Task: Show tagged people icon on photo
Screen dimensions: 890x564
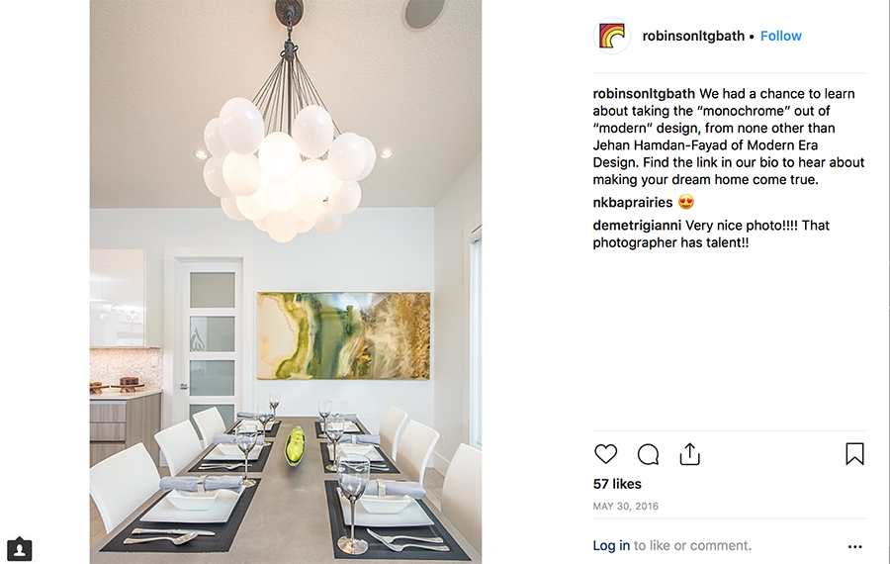Action: tap(20, 549)
